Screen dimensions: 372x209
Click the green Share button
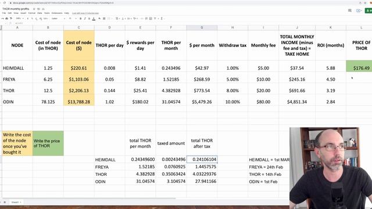point(369,10)
